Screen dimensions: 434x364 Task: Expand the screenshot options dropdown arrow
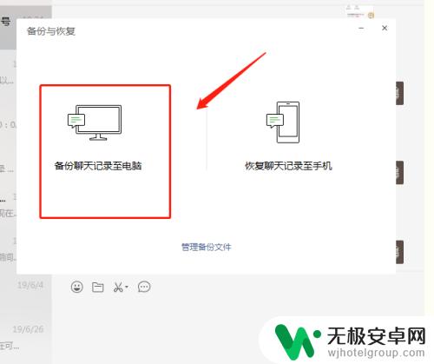click(127, 287)
